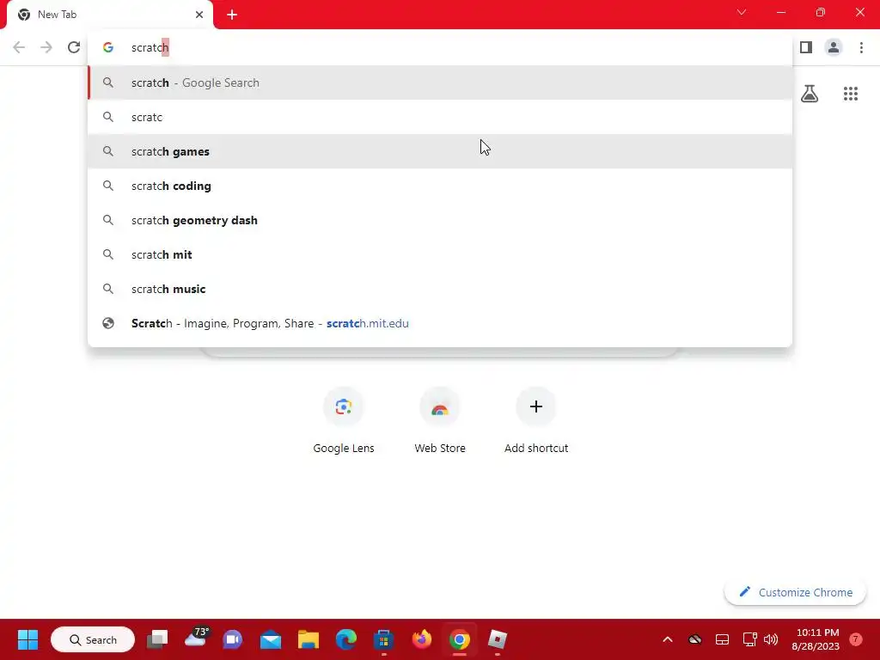Go back using the back arrow
Screen dimensions: 880x660
point(19,47)
